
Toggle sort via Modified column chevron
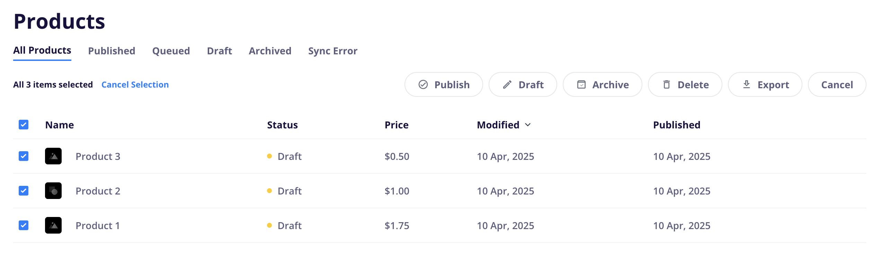click(x=528, y=125)
